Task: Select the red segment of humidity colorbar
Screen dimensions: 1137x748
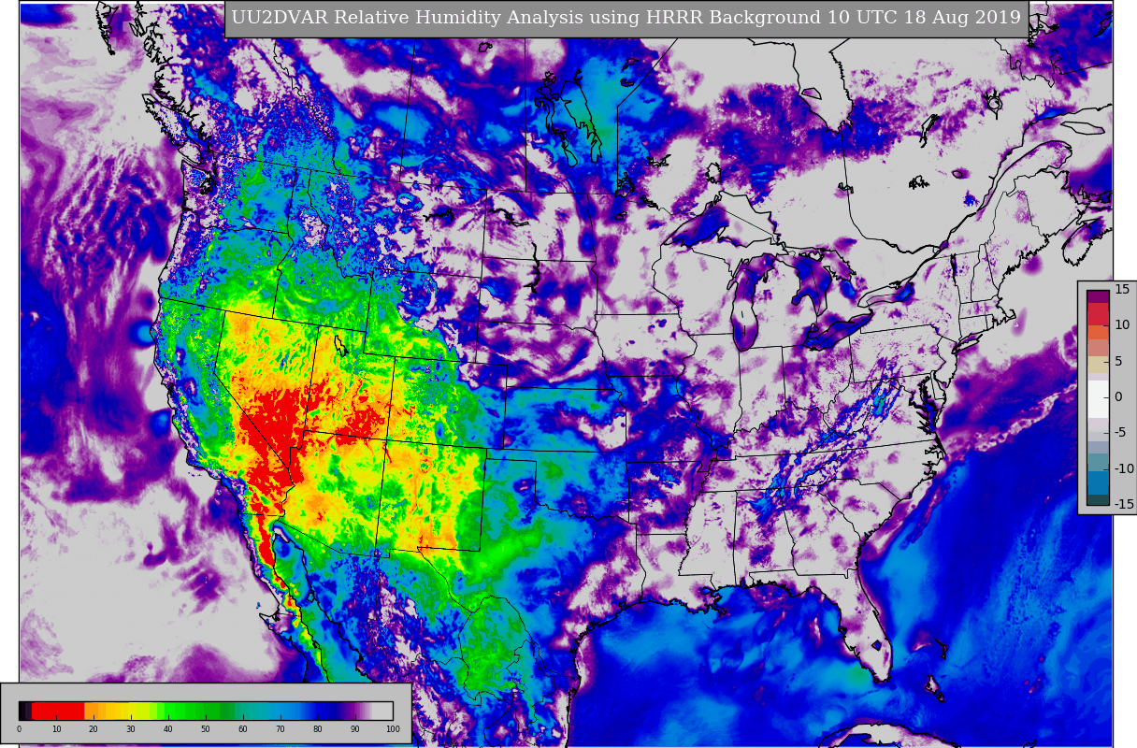Action: (x=58, y=711)
